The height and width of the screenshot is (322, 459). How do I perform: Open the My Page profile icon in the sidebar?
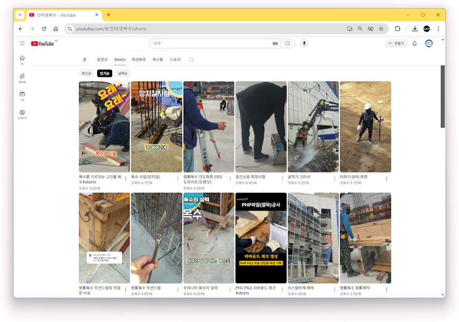[22, 113]
